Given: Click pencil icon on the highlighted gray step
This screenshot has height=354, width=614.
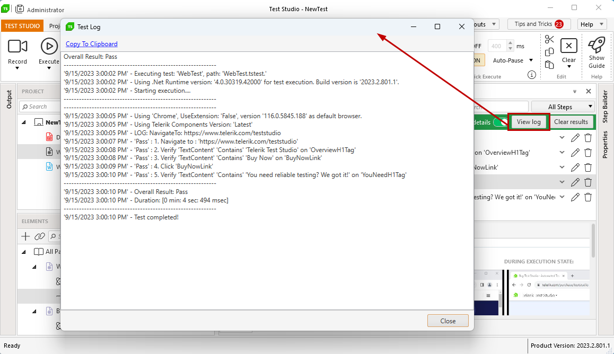Looking at the screenshot, I should pyautogui.click(x=575, y=182).
